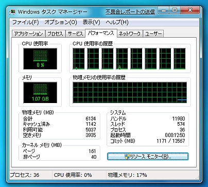Click the 空きメモリ value 3935

pos(91,135)
